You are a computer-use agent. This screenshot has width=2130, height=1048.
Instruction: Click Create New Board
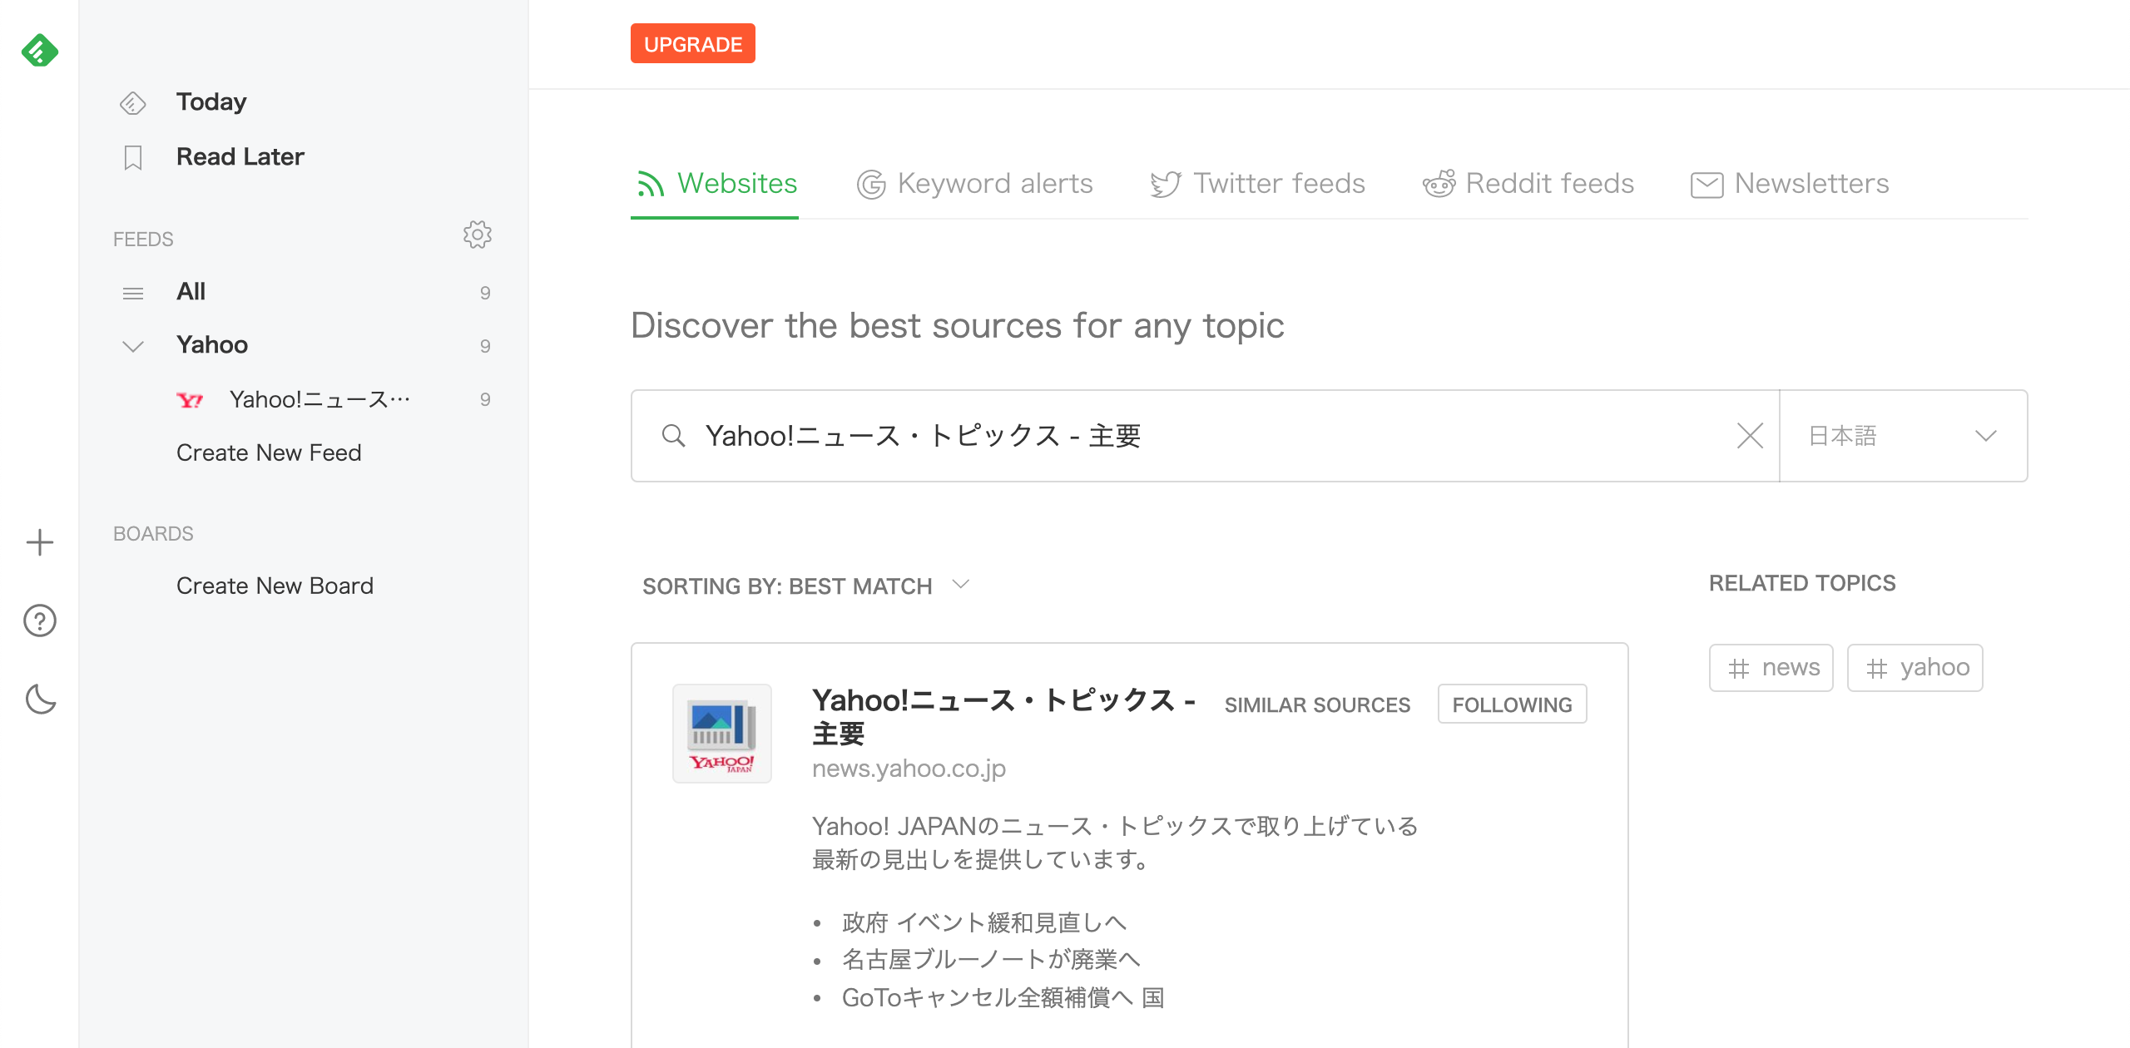click(x=275, y=586)
